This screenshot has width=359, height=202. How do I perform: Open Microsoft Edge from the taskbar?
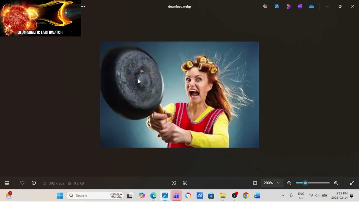coord(153,196)
